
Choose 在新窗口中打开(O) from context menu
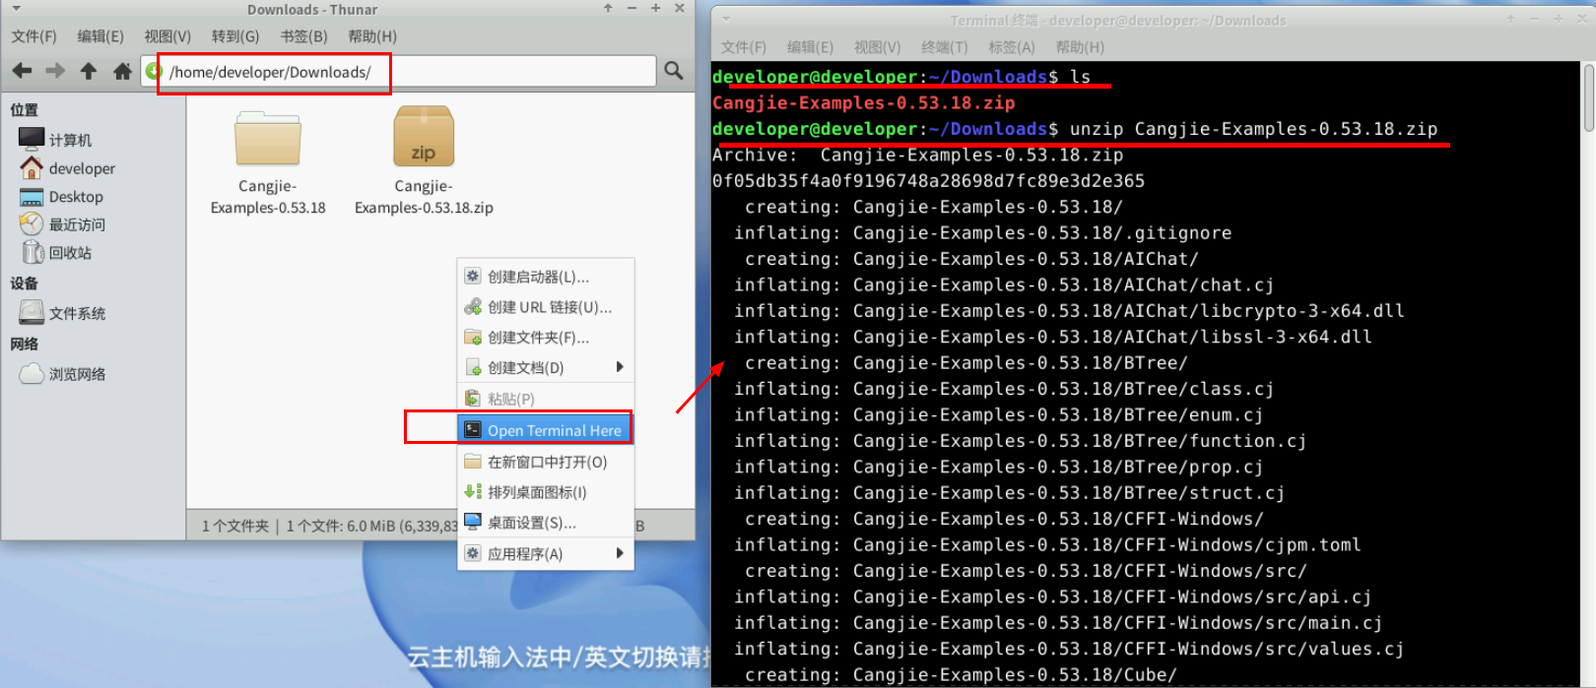tap(546, 462)
